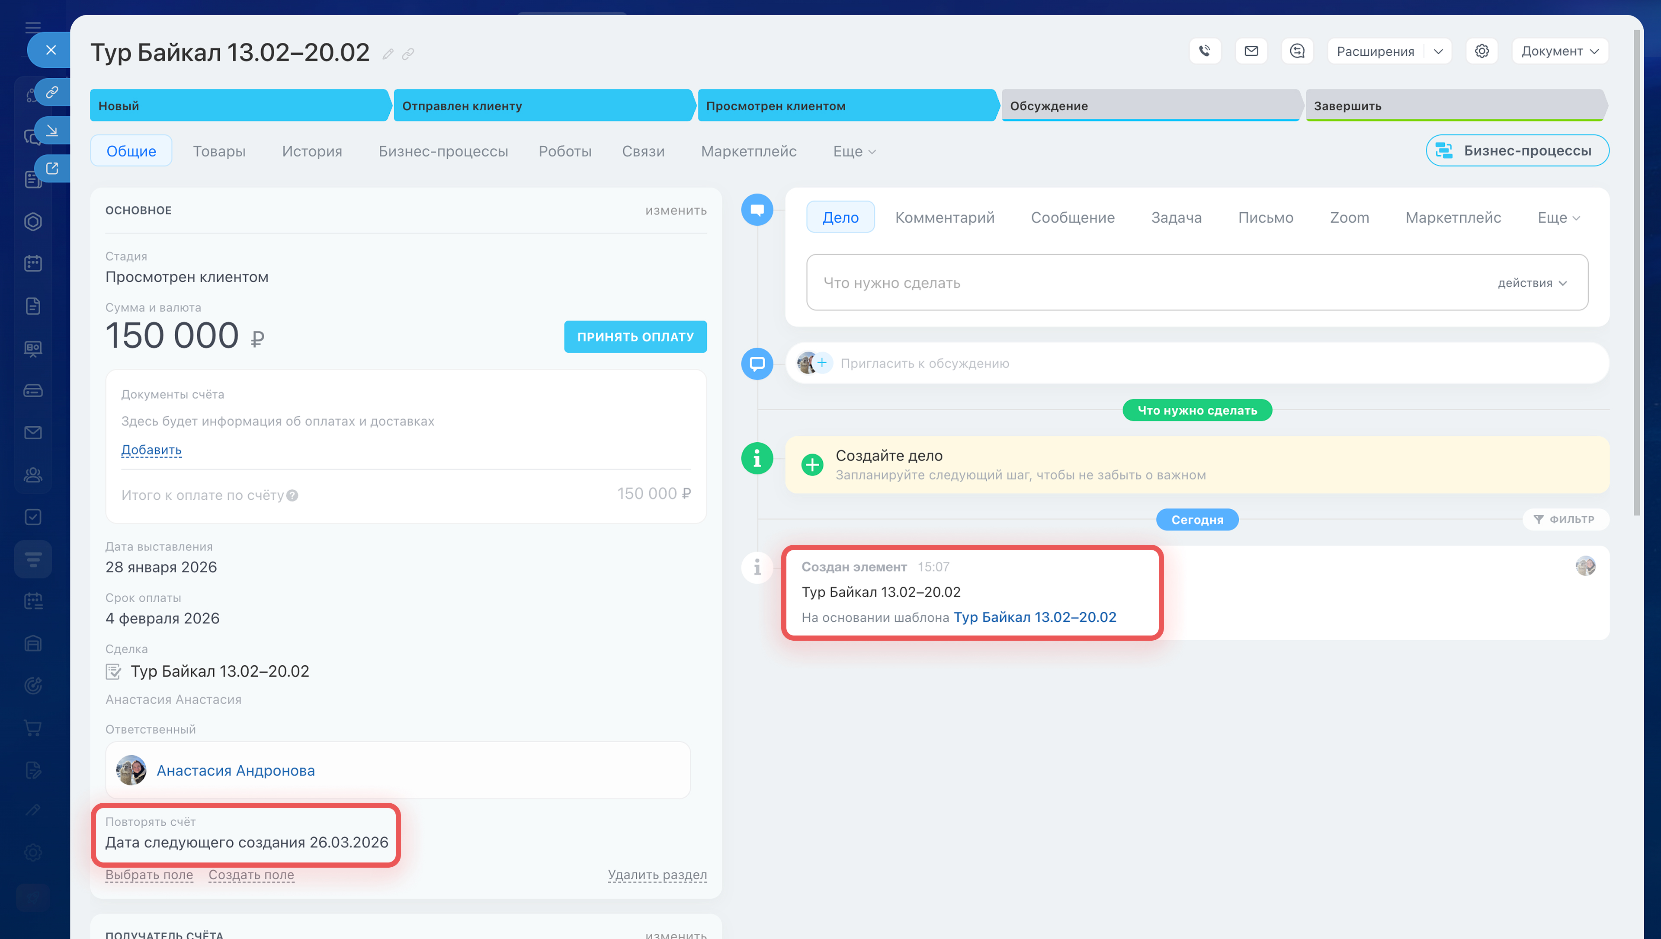1661x939 pixels.
Task: Expand the Расширения dropdown arrow
Action: click(1438, 51)
